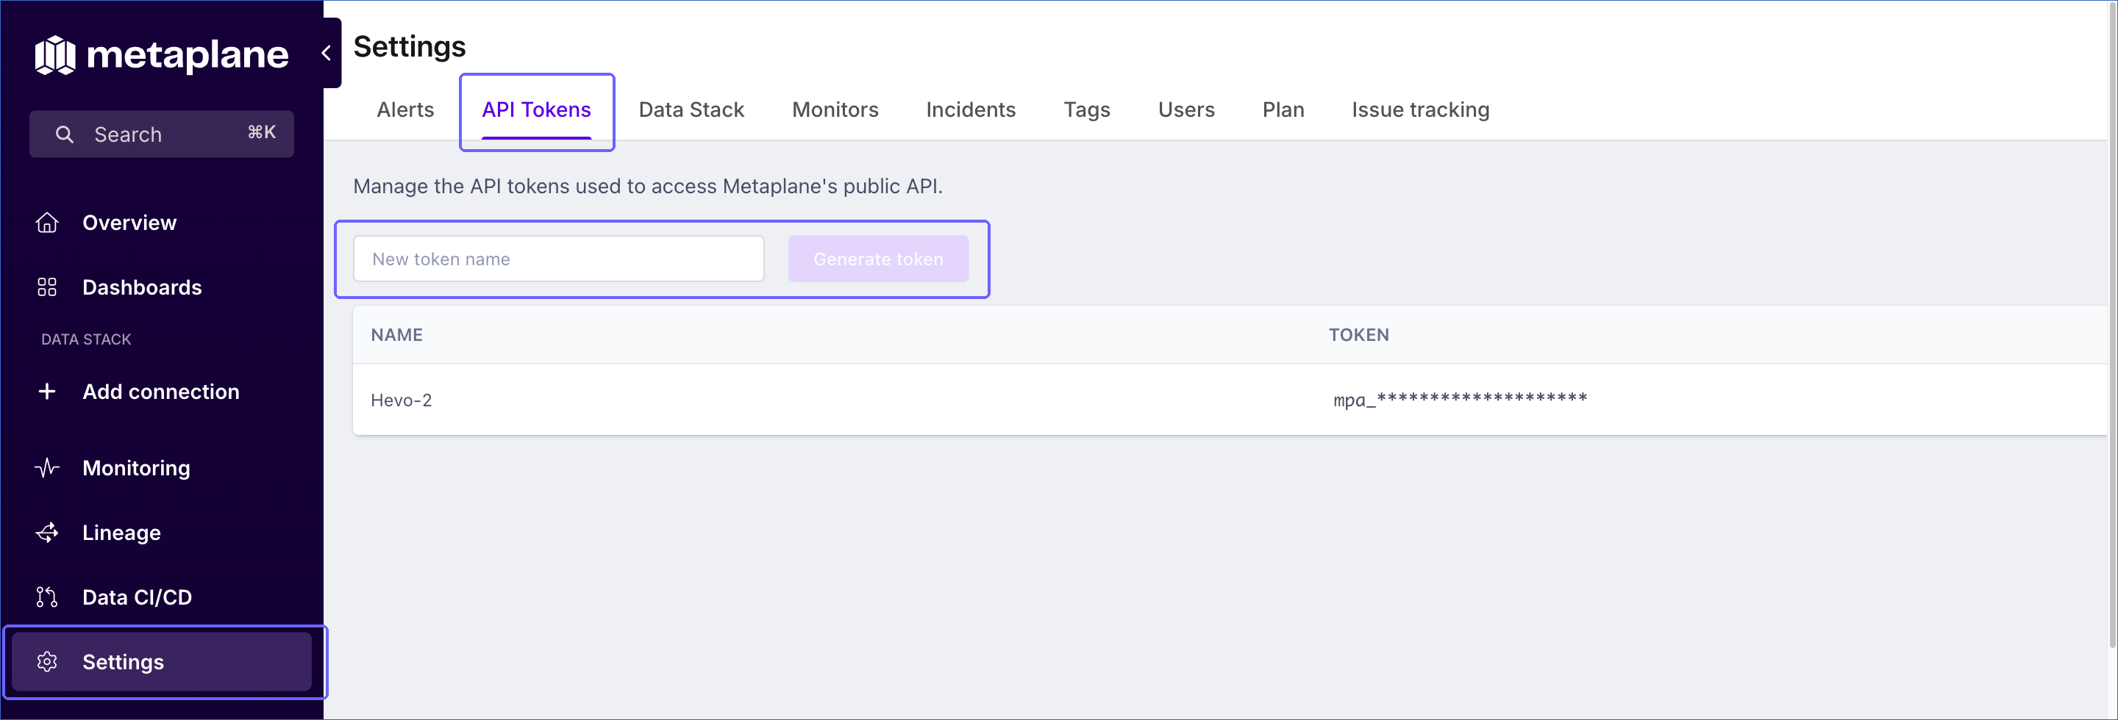Click the Generate token button

pos(878,259)
